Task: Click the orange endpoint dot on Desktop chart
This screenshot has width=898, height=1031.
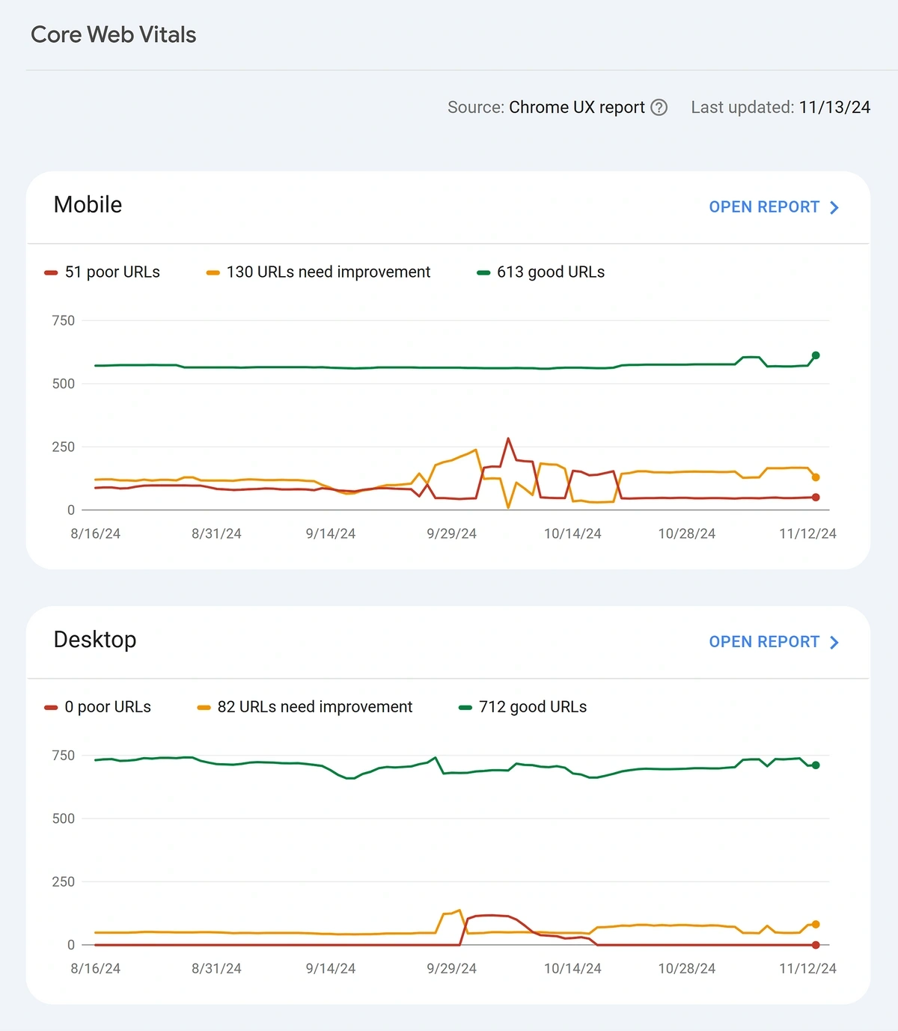Action: 816,924
